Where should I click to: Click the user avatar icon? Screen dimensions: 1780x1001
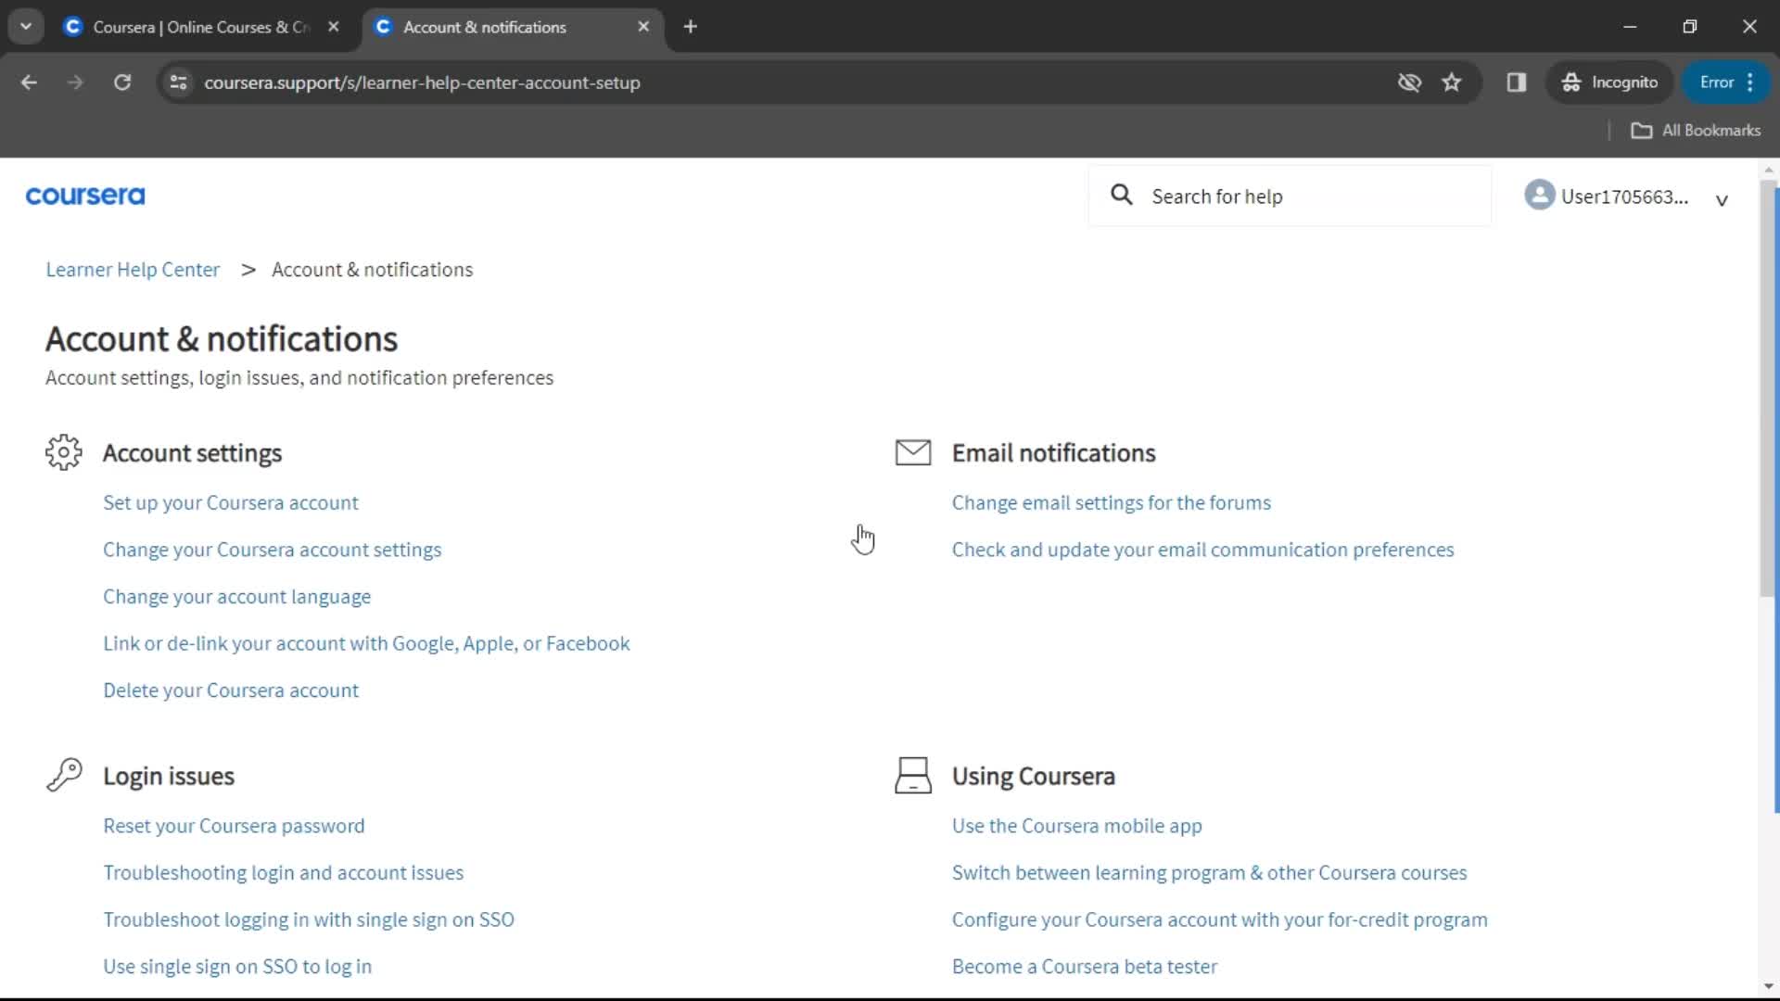pyautogui.click(x=1540, y=195)
